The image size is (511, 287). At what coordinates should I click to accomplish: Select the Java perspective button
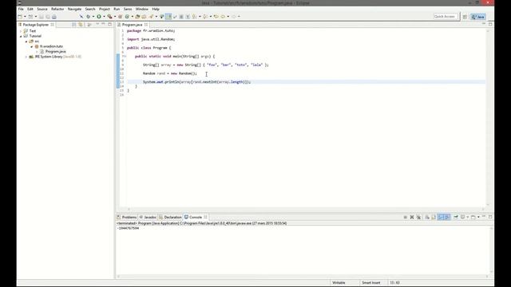click(x=478, y=17)
